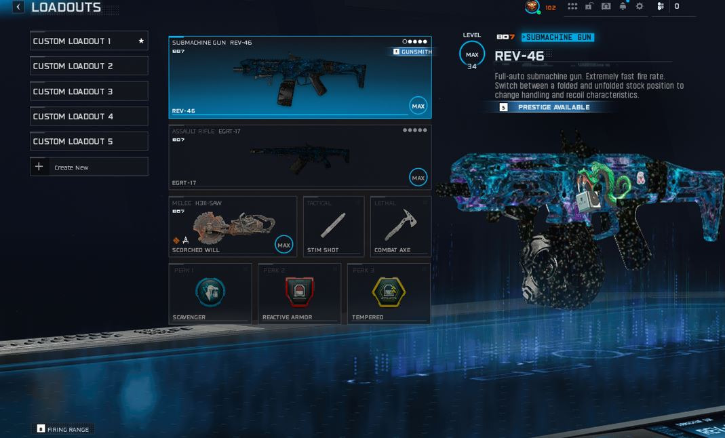Select the EGRT-17 assault rifle slot
This screenshot has height=438, width=725.
(300, 157)
